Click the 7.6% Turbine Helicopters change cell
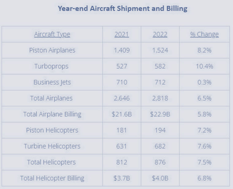Viewport: 233px width, 189px height. click(x=204, y=146)
